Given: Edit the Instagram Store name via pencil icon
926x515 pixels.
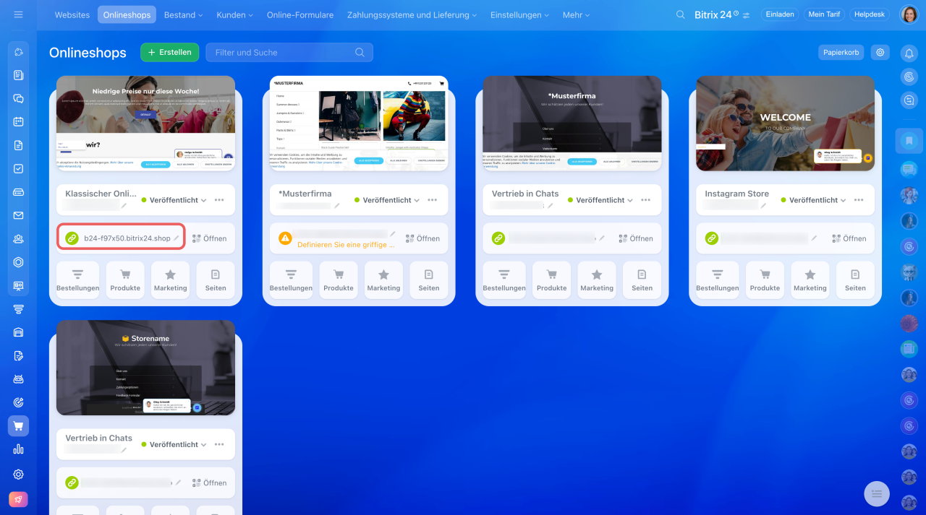Looking at the screenshot, I should [x=763, y=206].
